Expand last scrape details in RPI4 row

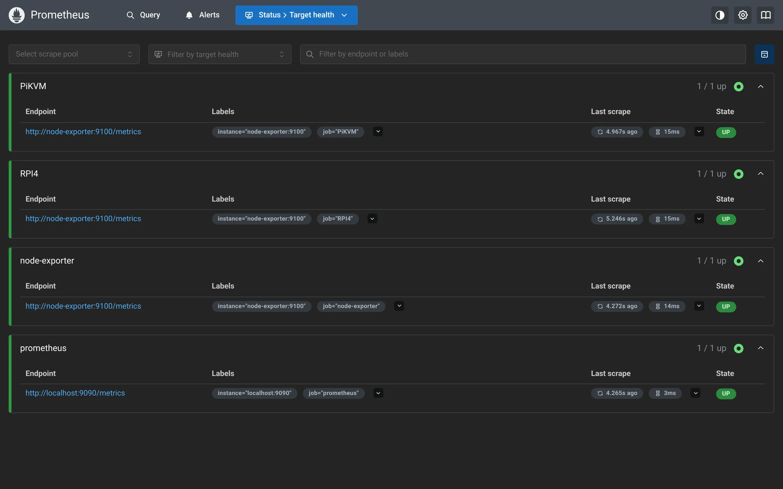click(x=699, y=218)
